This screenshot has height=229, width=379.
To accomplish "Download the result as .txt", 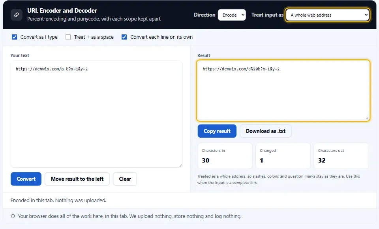I will [266, 131].
